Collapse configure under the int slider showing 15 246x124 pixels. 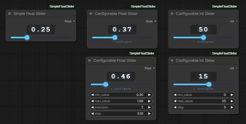(204, 89)
